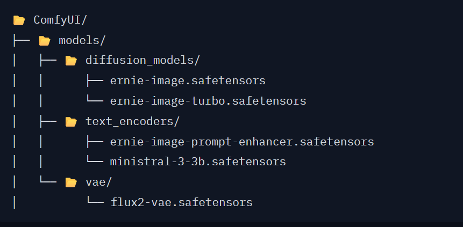
Task: Click the vae folder icon
Action: [x=71, y=182]
